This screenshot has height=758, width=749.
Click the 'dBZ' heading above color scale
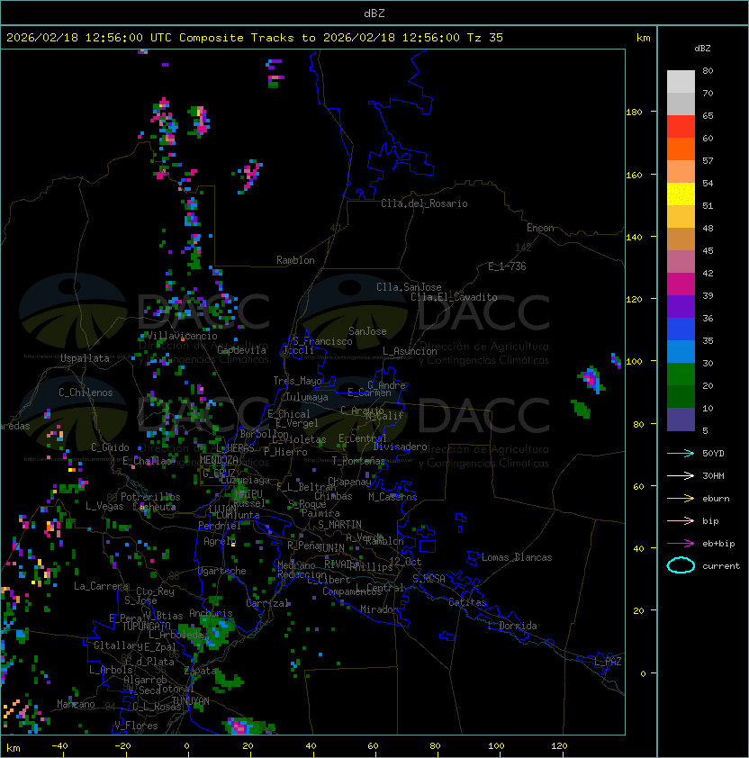702,49
